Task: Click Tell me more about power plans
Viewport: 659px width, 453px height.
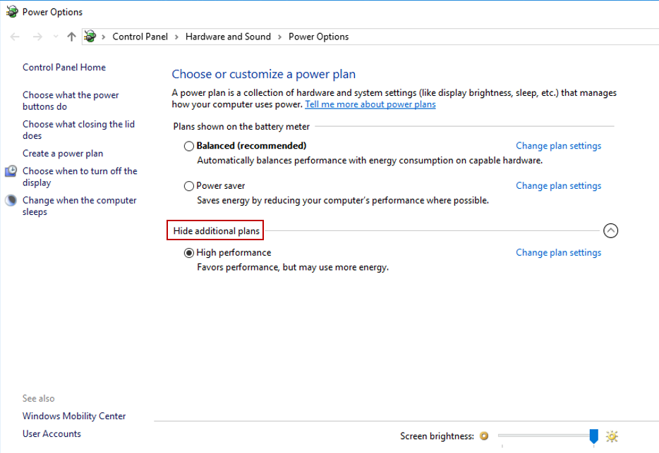Action: click(370, 103)
